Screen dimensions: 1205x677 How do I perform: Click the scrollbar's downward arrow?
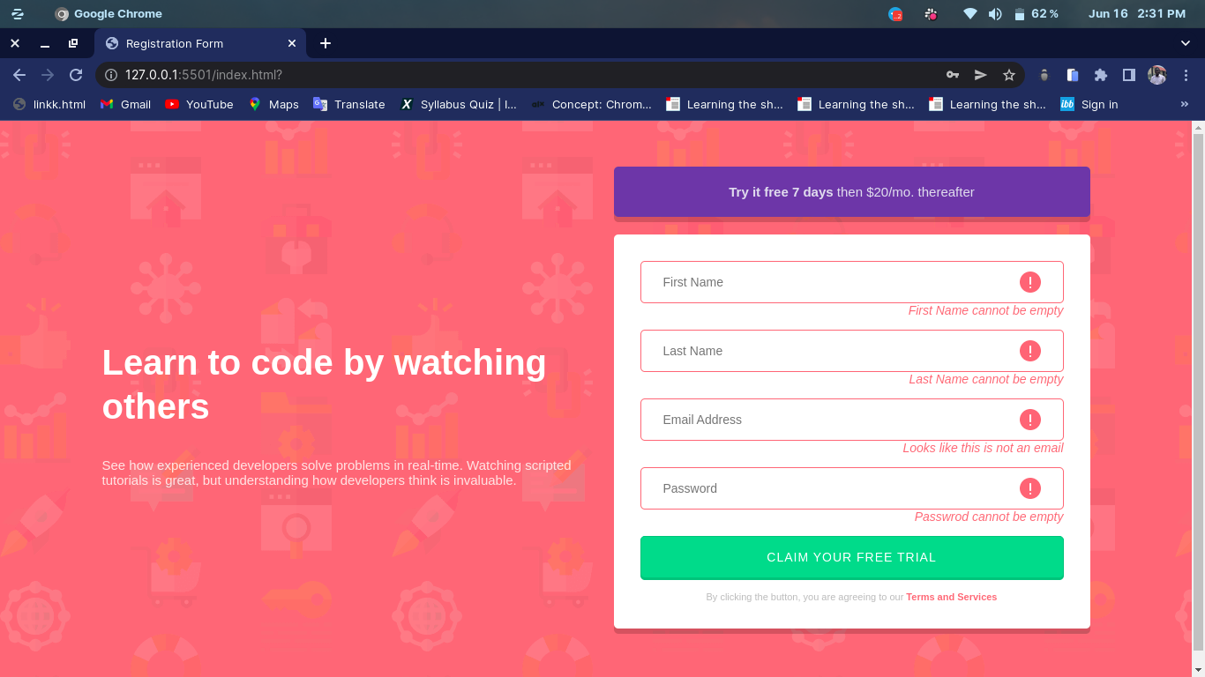pos(1198,670)
